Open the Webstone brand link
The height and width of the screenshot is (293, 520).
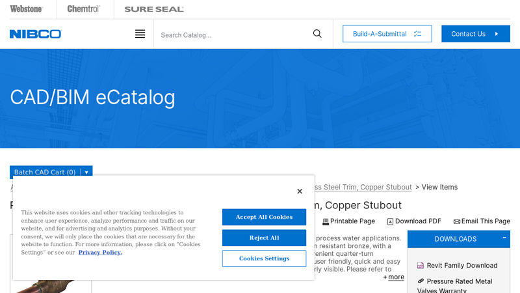click(x=26, y=9)
